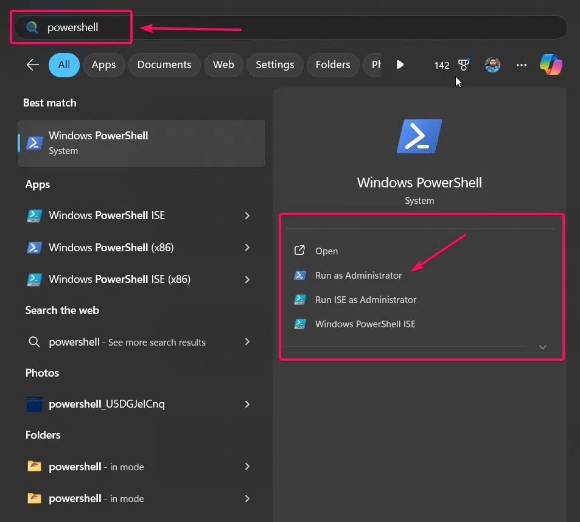Click the Run ISE as Administrator icon
This screenshot has width=580, height=522.
point(299,300)
